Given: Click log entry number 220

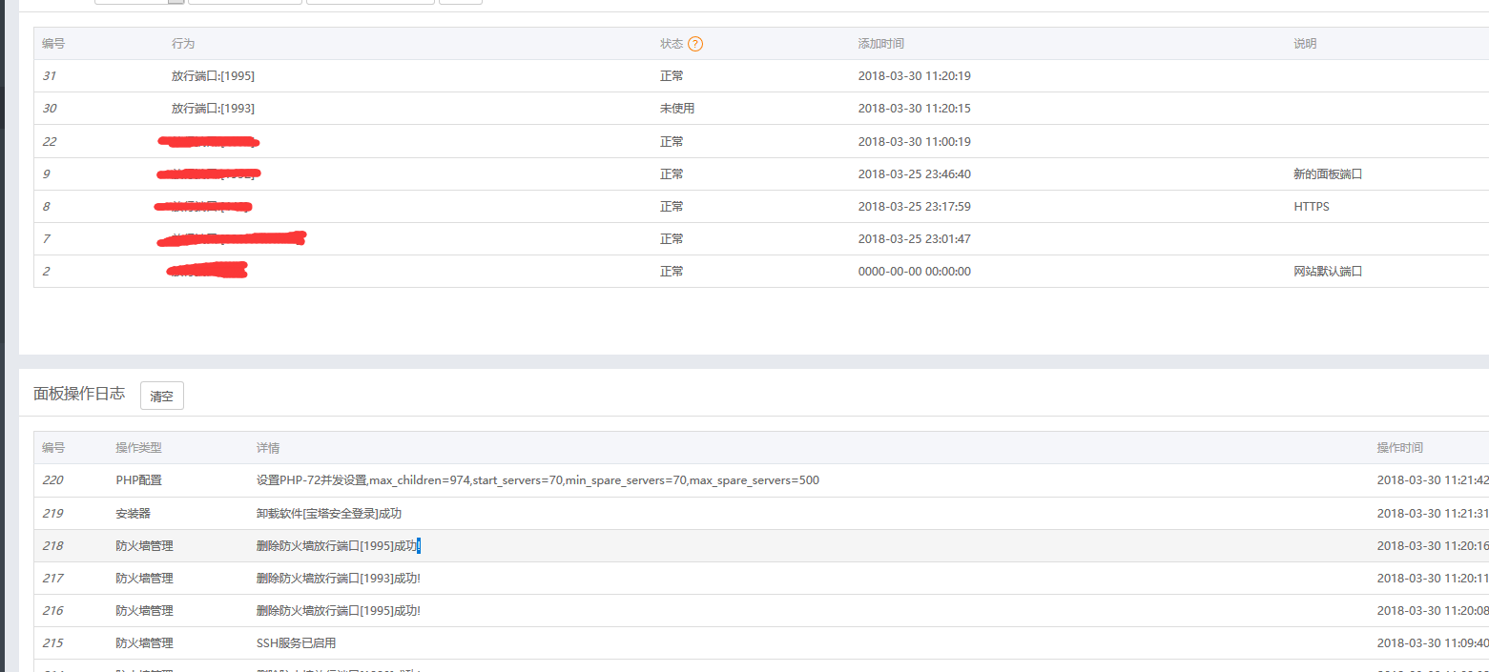Looking at the screenshot, I should (x=52, y=480).
